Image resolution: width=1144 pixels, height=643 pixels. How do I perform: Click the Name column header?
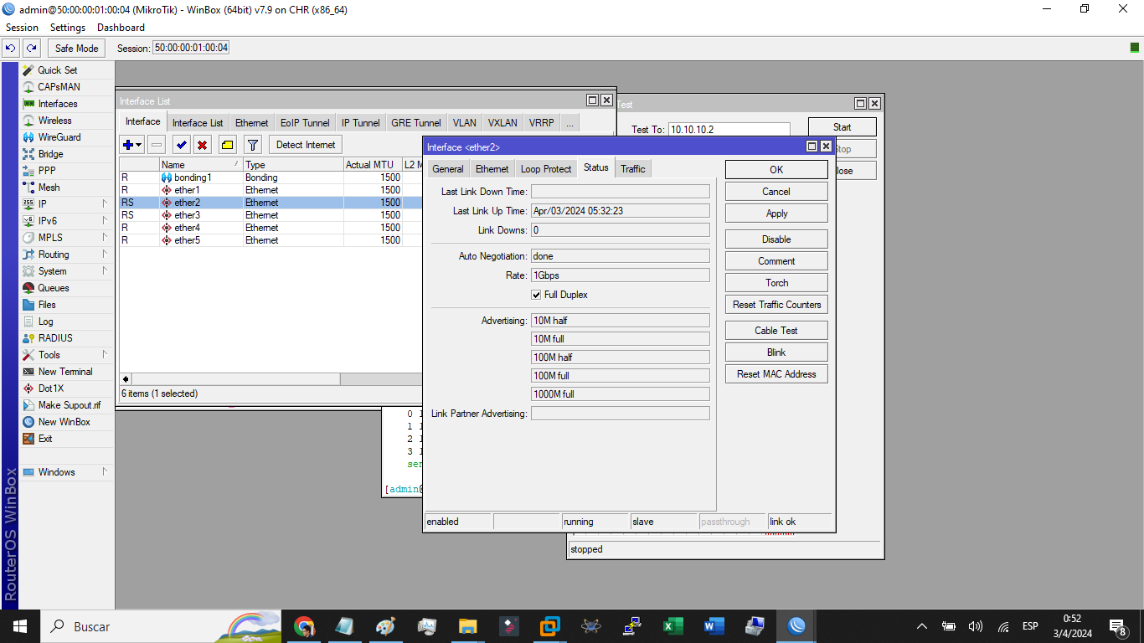[201, 165]
